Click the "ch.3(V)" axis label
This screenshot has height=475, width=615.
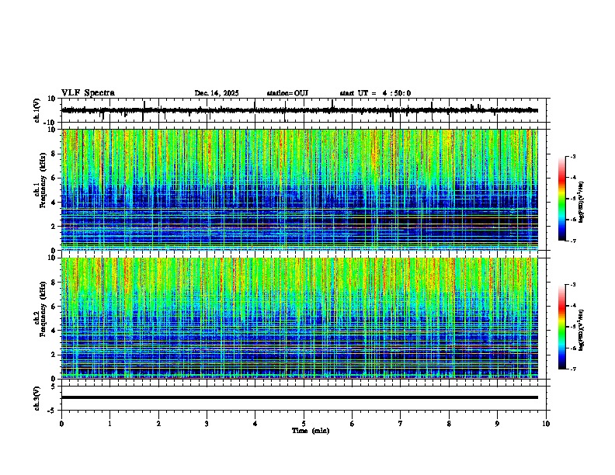pyautogui.click(x=37, y=398)
